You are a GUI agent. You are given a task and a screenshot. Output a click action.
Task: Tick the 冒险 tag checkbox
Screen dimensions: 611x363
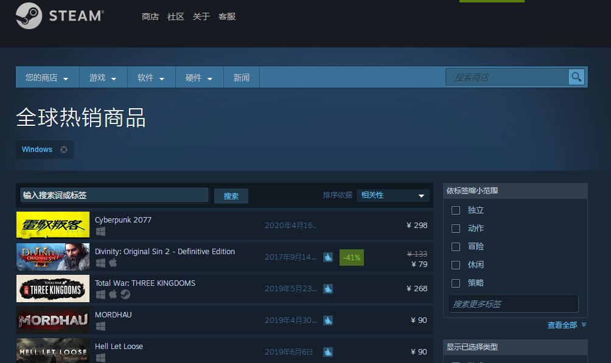point(456,247)
